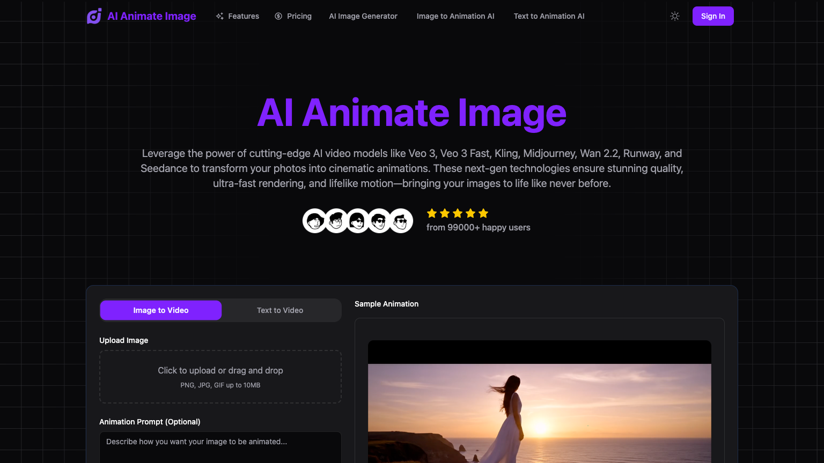The image size is (824, 463).
Task: Click the Features navigation link
Action: [x=244, y=16]
